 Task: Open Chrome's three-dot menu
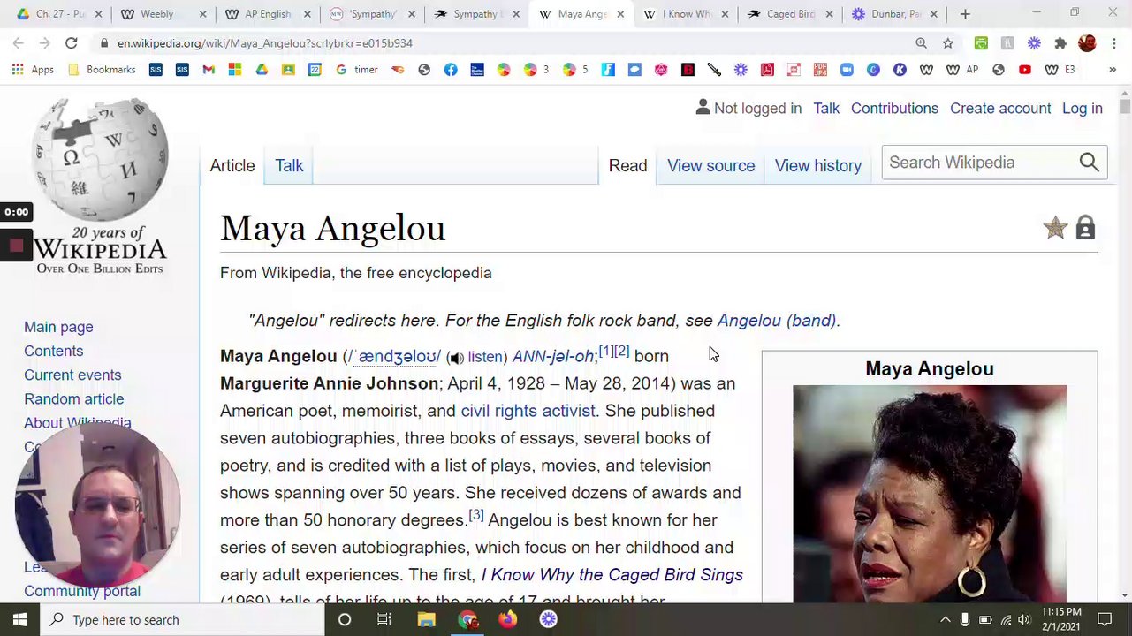tap(1113, 43)
